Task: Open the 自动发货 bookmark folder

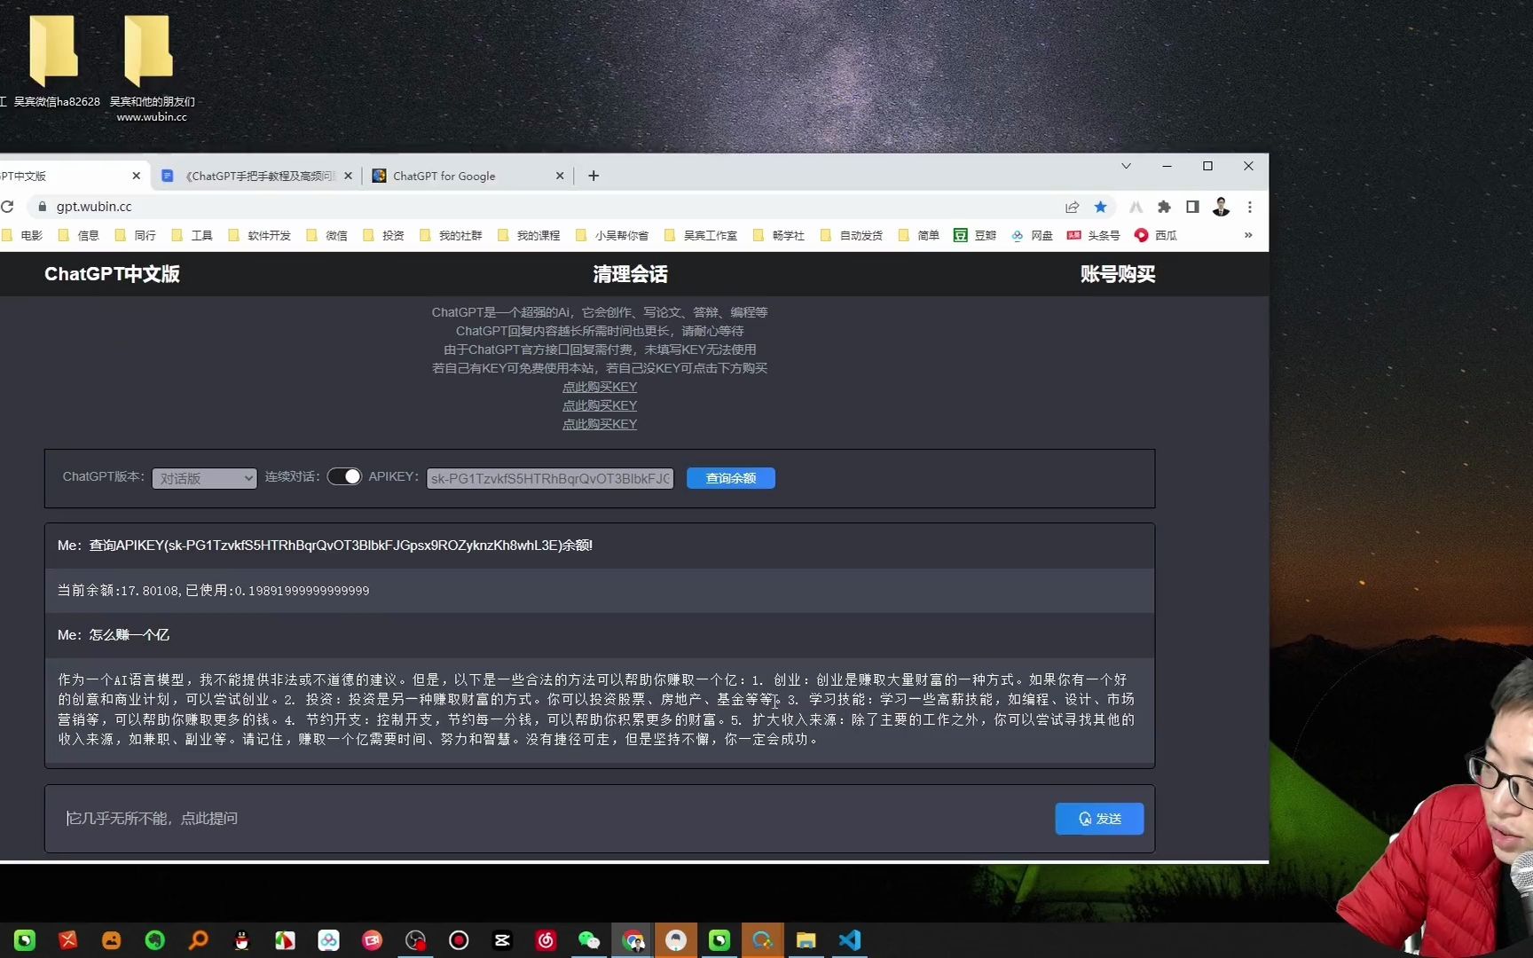Action: 852,235
